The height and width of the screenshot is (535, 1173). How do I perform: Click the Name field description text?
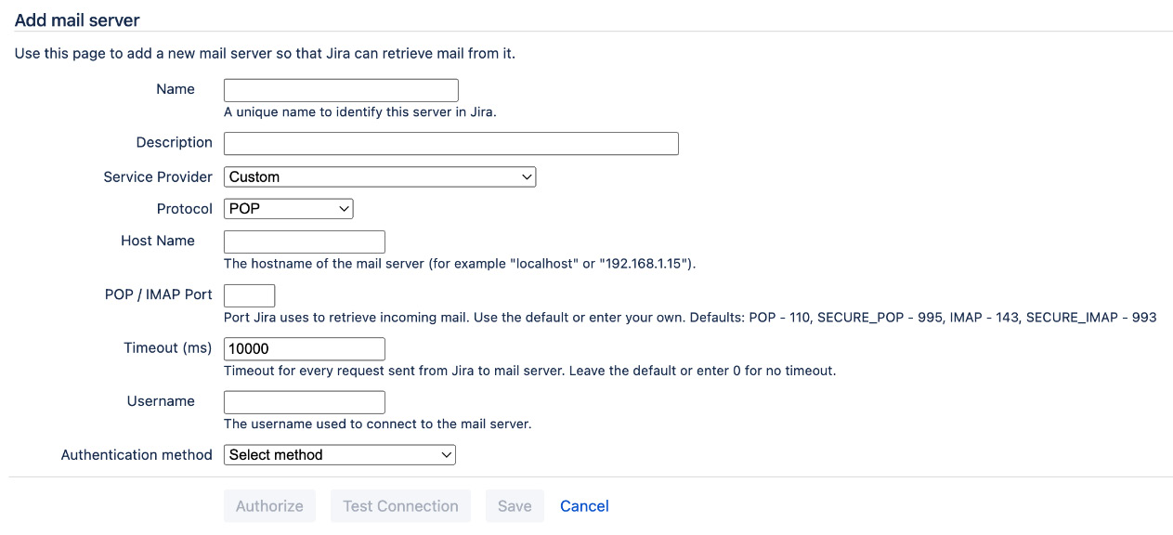point(358,111)
